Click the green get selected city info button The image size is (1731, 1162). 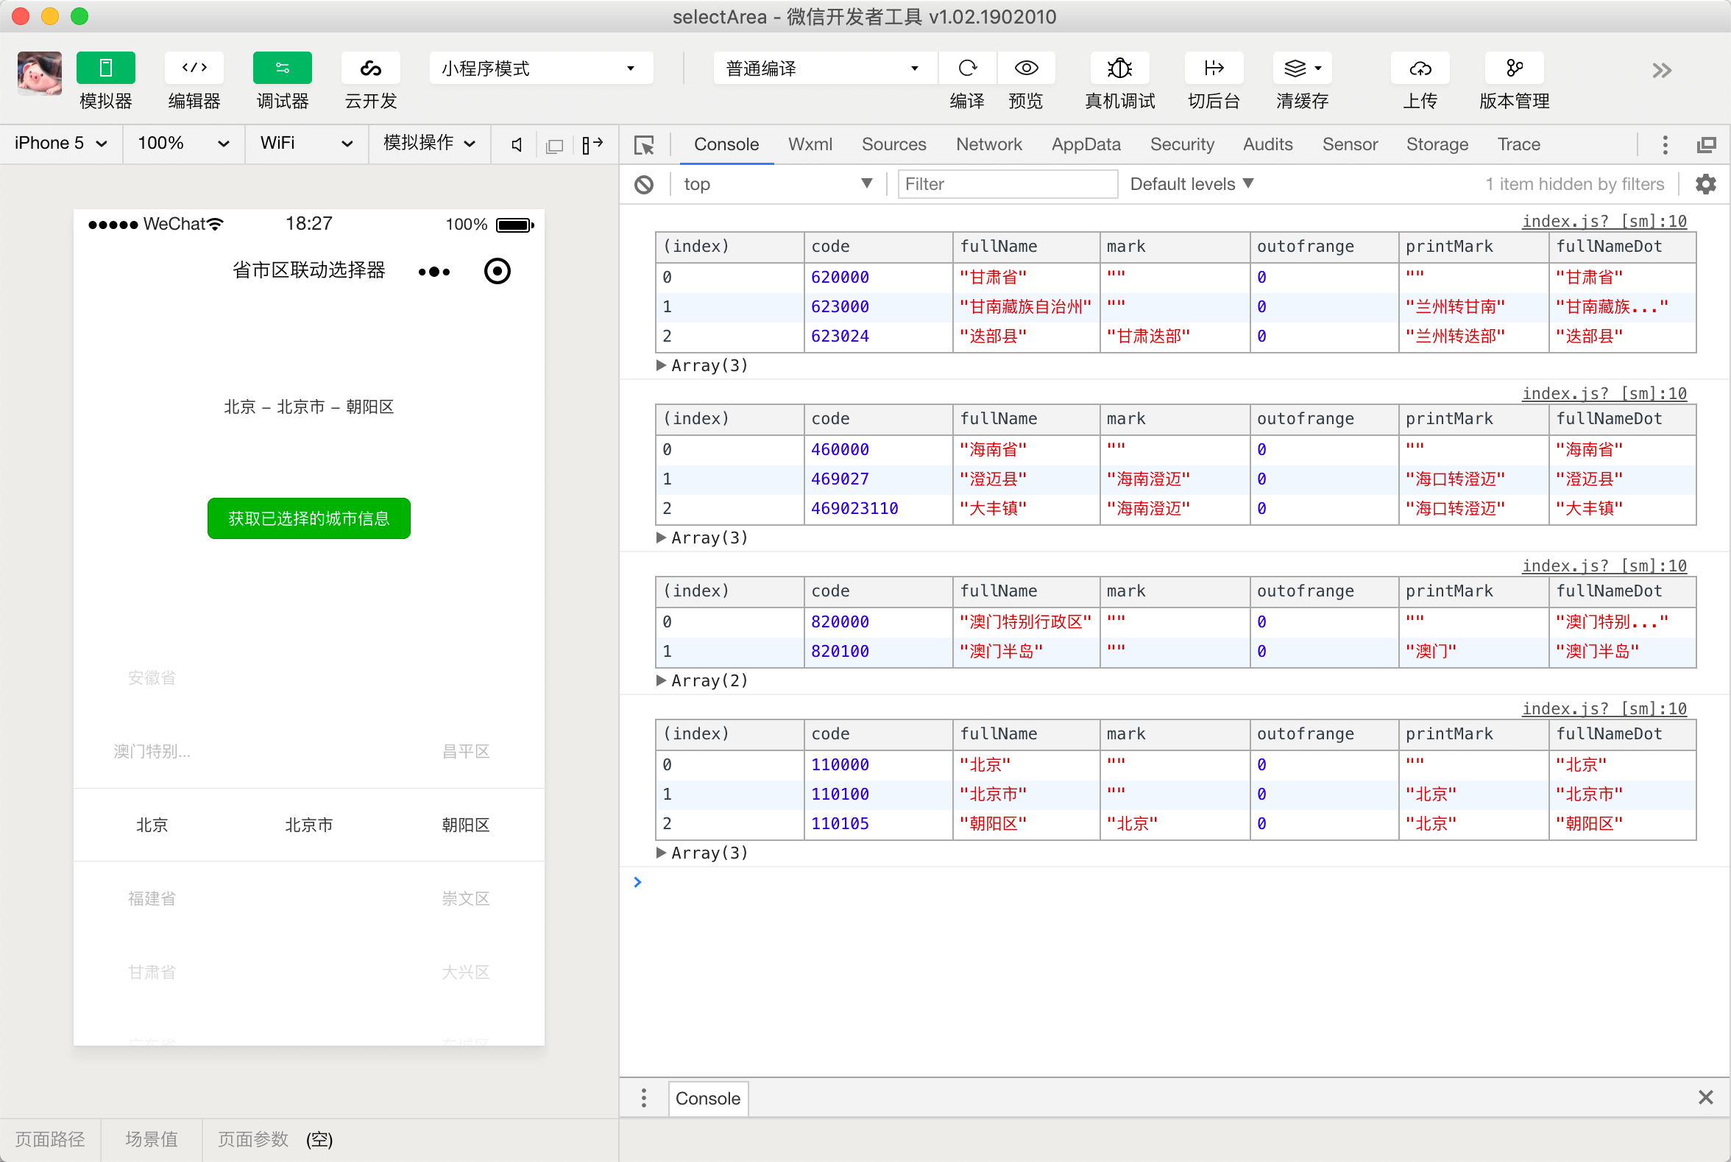tap(308, 518)
